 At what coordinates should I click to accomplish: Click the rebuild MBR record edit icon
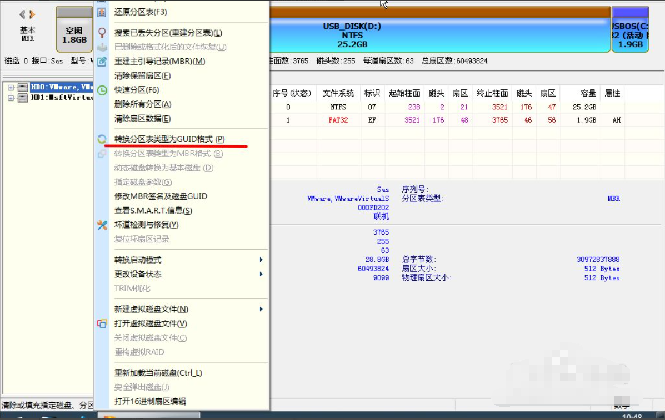[x=102, y=62]
